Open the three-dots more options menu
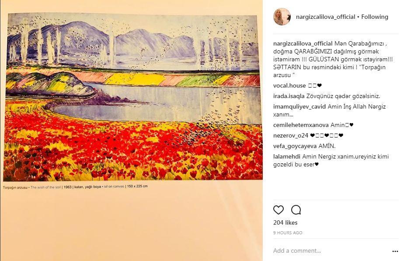The image size is (404, 261). click(x=395, y=251)
